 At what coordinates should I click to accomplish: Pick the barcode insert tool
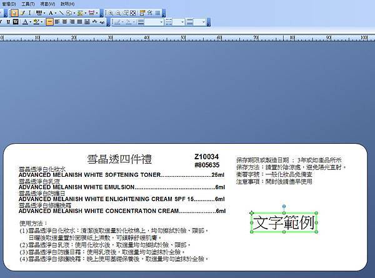tap(39, 13)
